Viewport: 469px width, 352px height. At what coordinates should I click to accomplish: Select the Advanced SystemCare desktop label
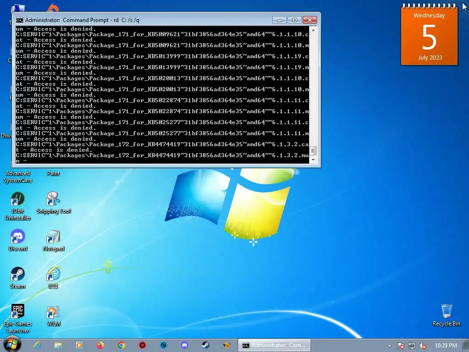tap(18, 176)
